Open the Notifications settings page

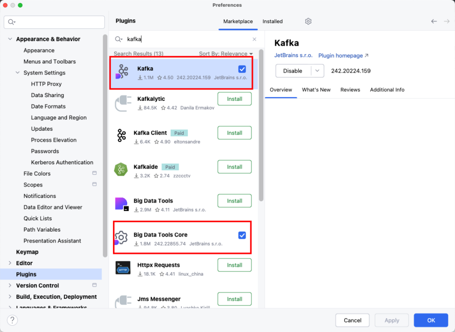tap(40, 196)
